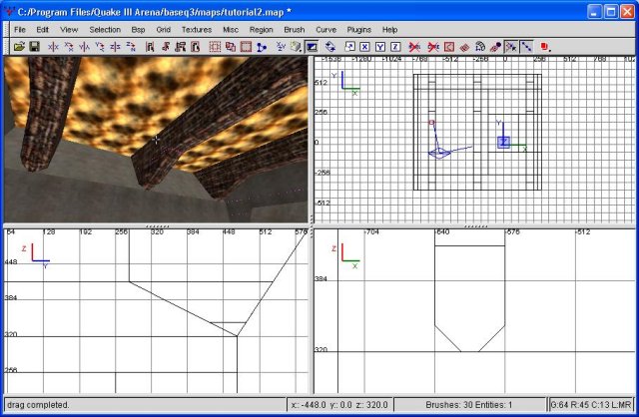Image resolution: width=639 pixels, height=417 pixels.
Task: Put caps on the current patch
Action: [x=495, y=47]
